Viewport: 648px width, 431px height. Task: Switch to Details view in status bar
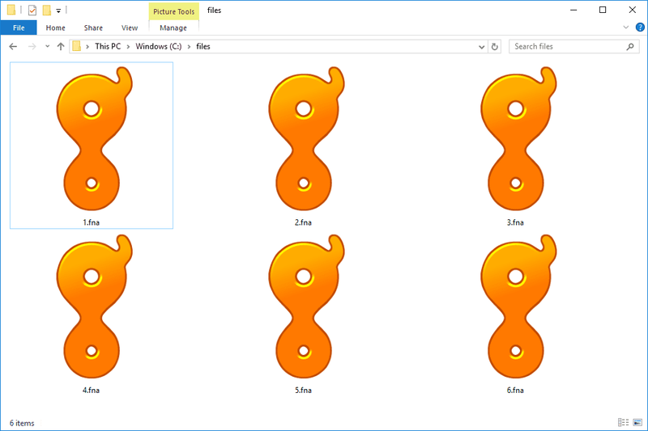(x=623, y=422)
